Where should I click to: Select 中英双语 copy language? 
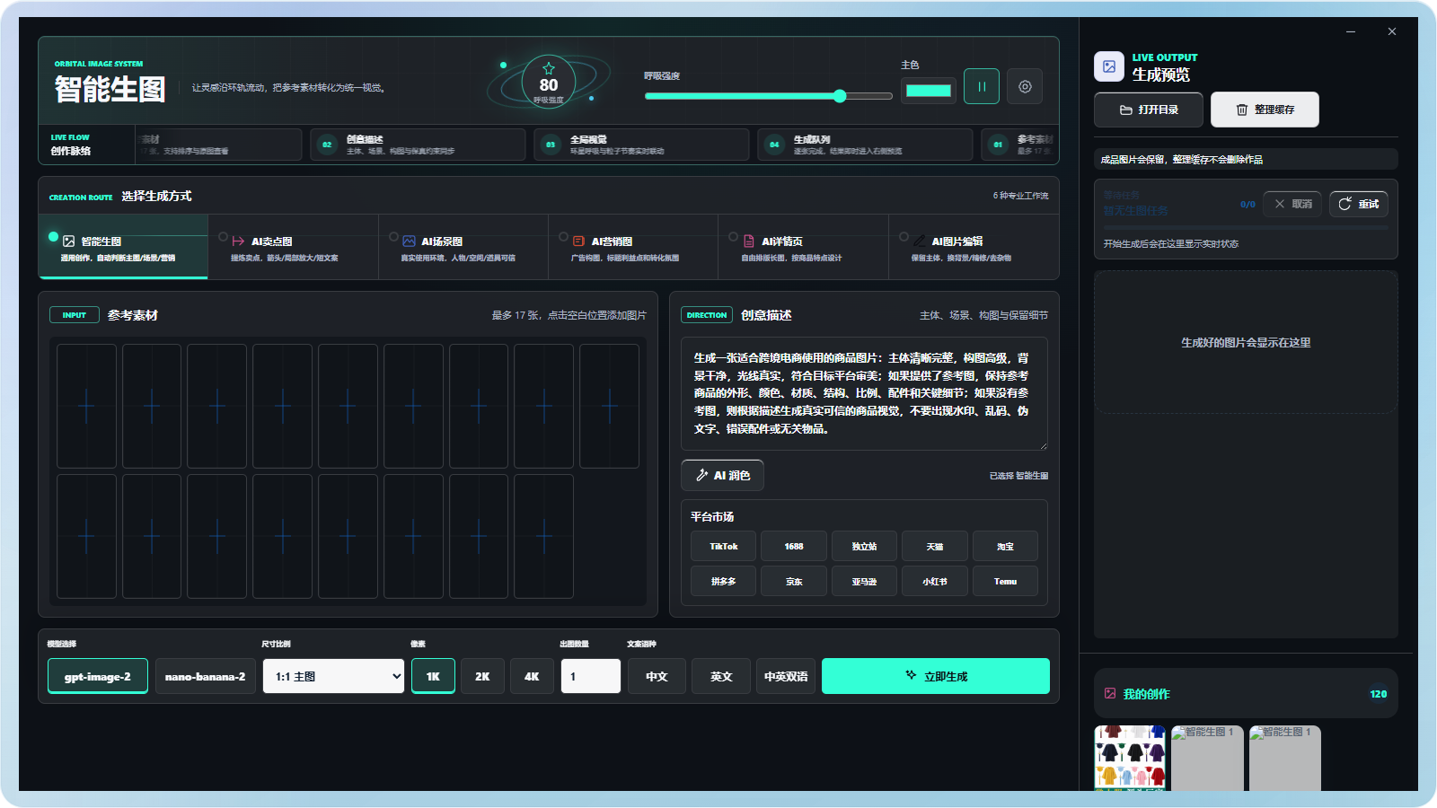(786, 676)
